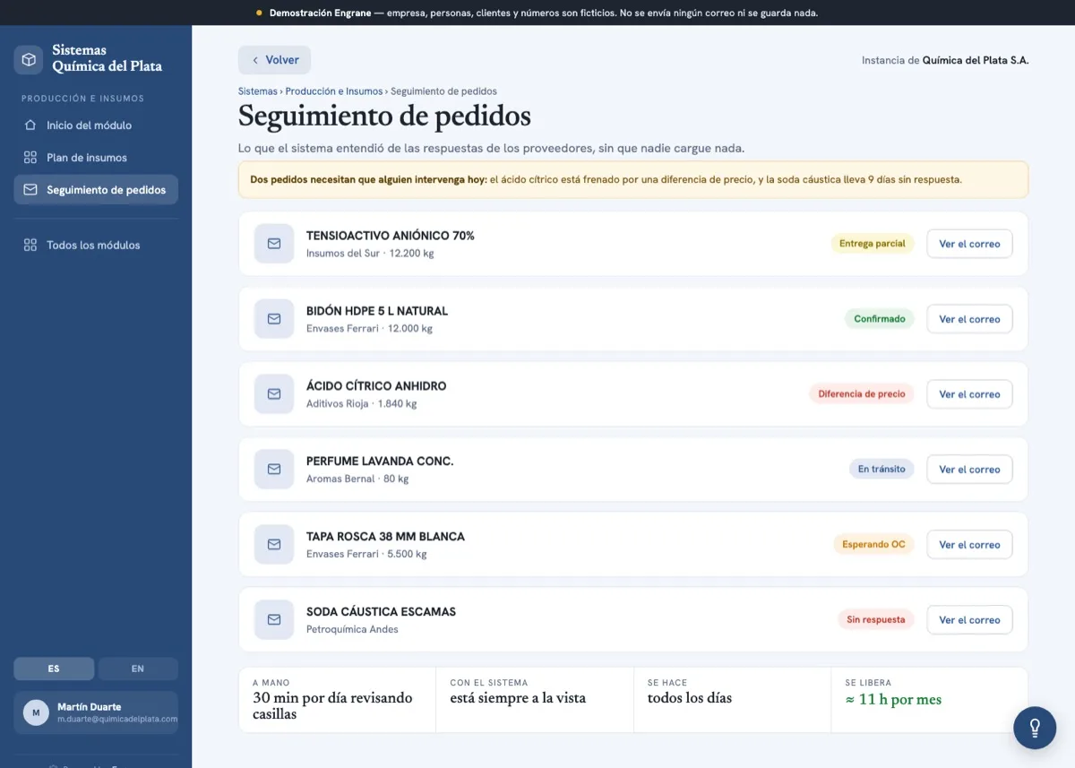Click the Aditivos Rioja · 1.840 kg text
1075x768 pixels.
[362, 404]
